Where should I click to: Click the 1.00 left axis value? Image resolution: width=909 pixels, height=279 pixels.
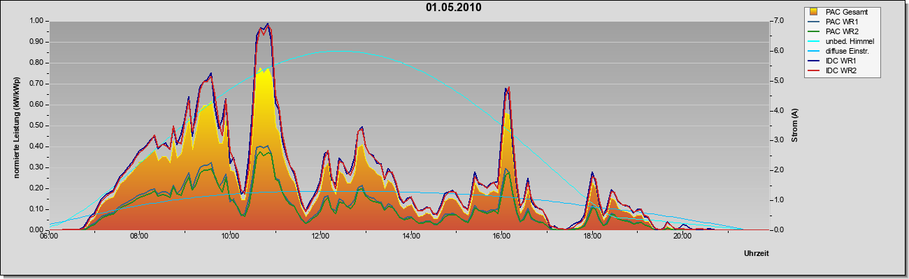point(36,21)
